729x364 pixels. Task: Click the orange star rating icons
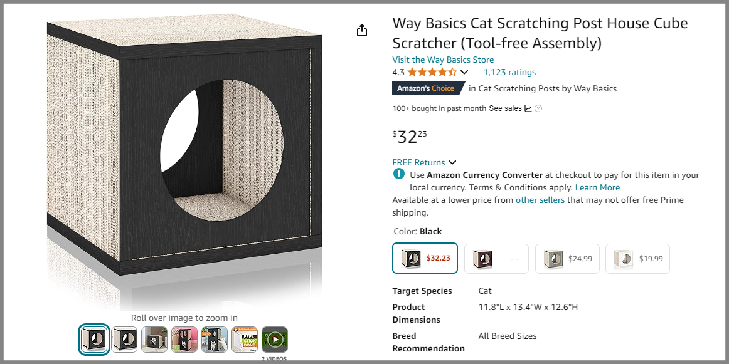pos(432,72)
